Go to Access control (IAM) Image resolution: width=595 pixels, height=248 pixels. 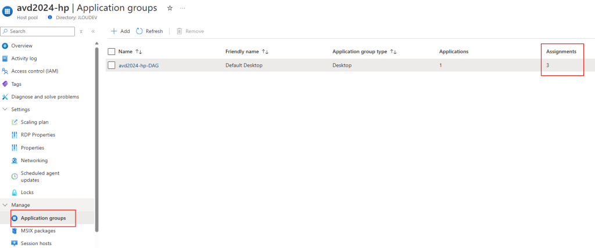tap(34, 71)
